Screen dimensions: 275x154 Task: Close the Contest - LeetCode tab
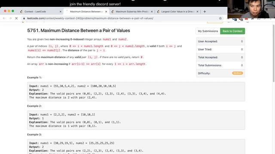tap(61, 12)
